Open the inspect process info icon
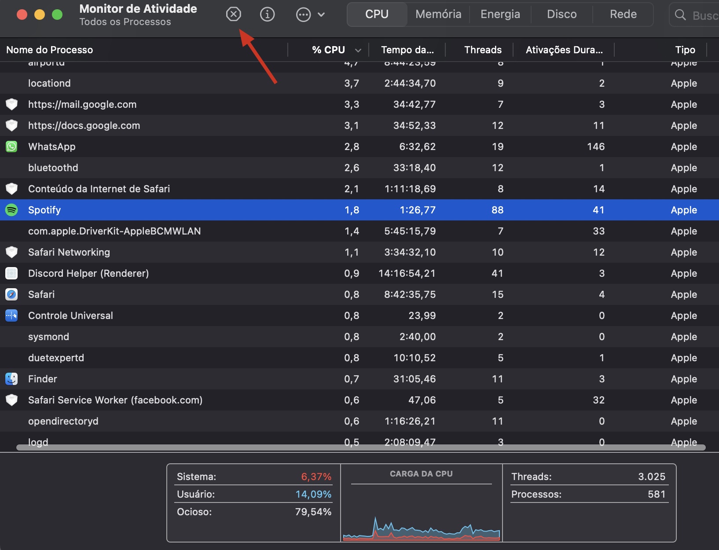The width and height of the screenshot is (719, 550). (x=267, y=14)
